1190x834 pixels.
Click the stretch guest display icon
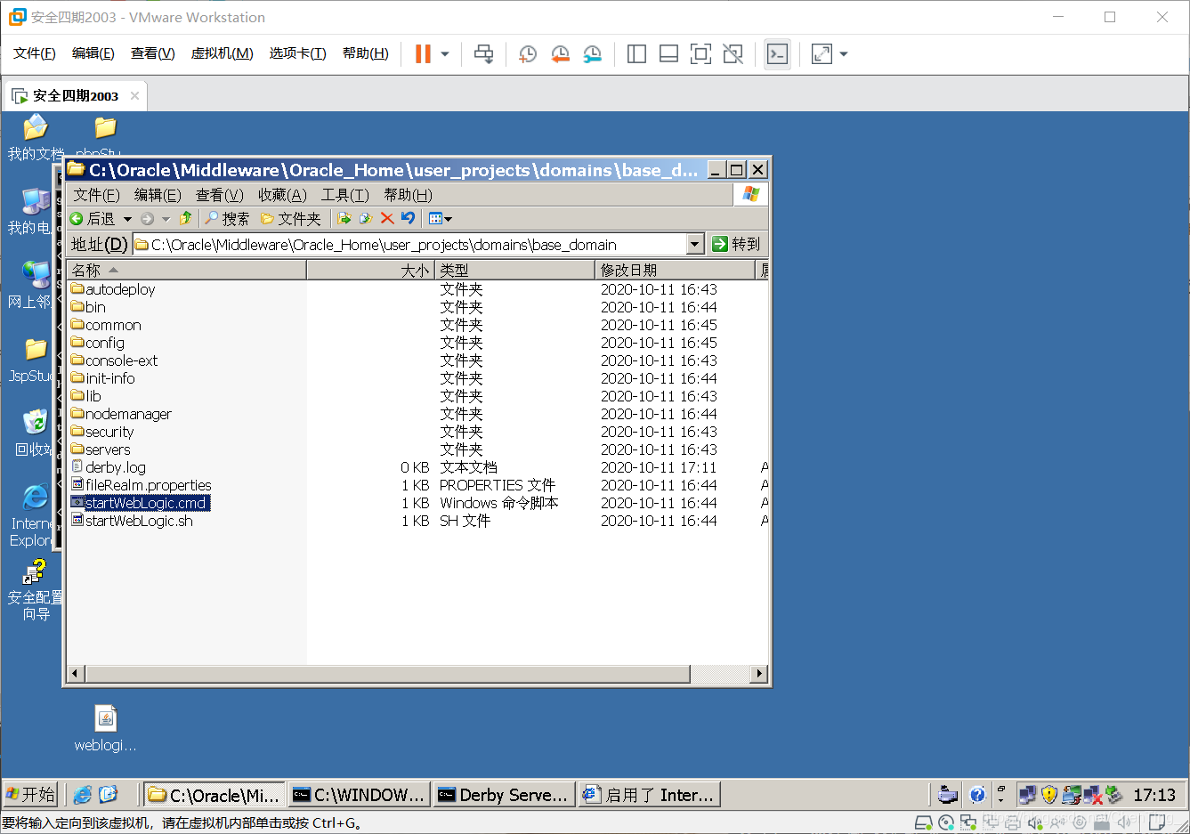[x=822, y=54]
